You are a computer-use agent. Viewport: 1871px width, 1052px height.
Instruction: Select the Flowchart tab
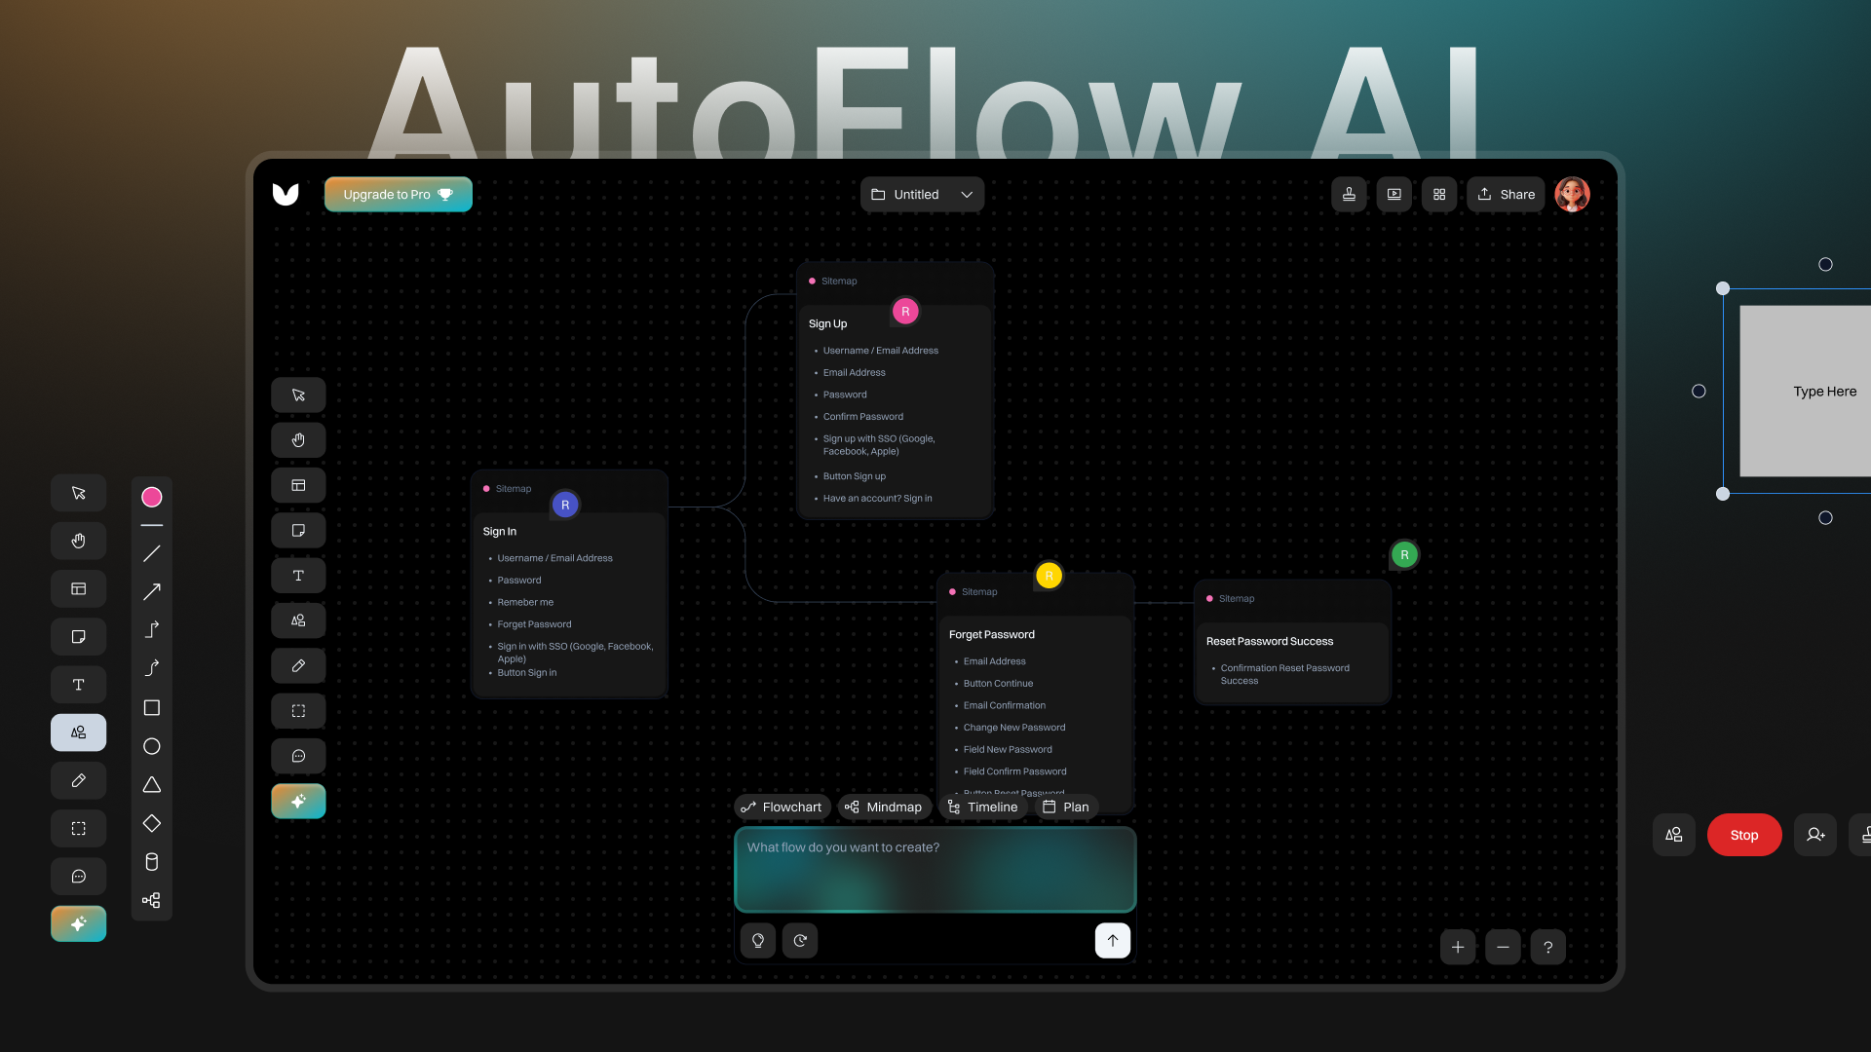[782, 807]
